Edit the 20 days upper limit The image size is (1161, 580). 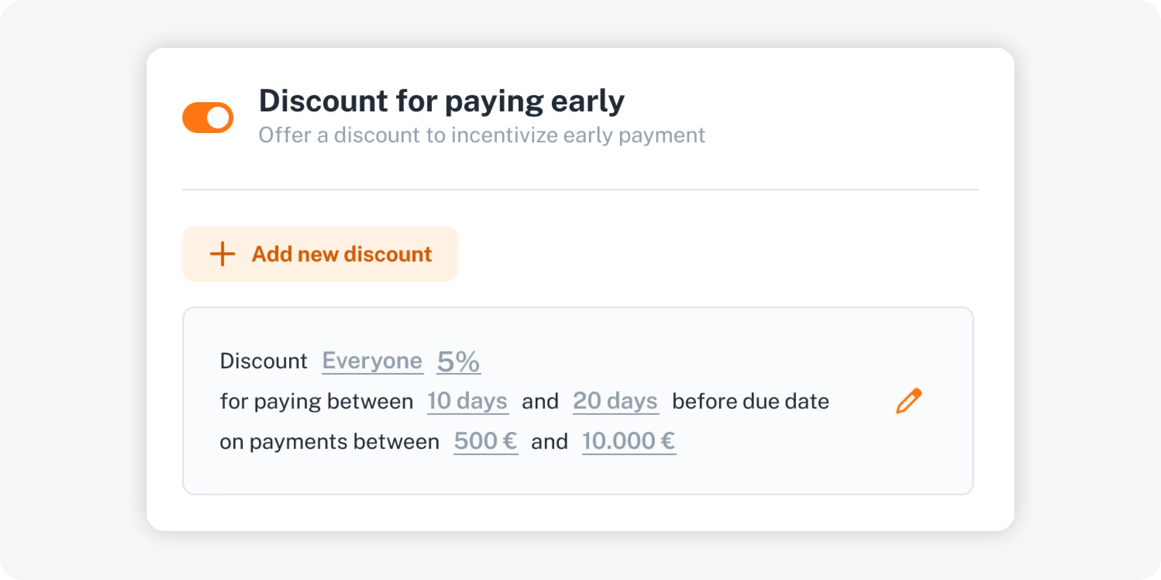point(616,401)
